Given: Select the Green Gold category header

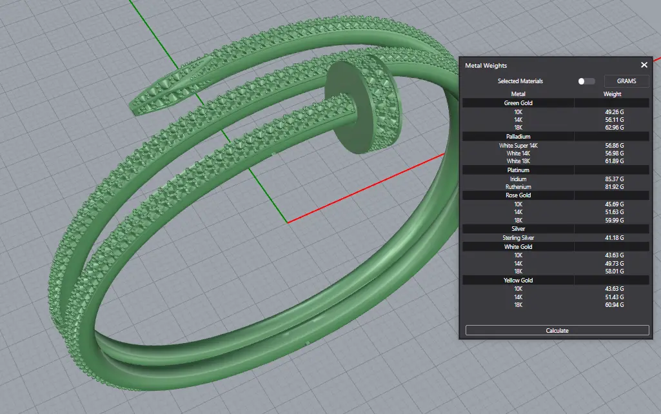Looking at the screenshot, I should coord(518,103).
